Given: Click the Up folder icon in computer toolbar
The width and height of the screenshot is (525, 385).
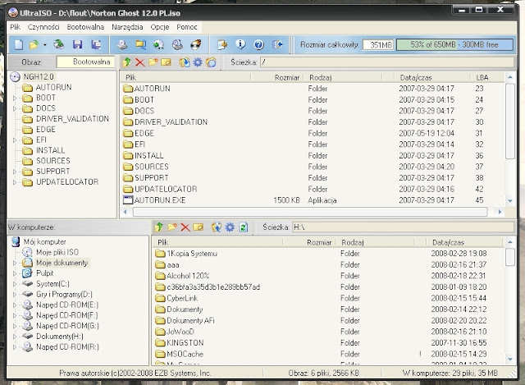Looking at the screenshot, I should coord(159,227).
